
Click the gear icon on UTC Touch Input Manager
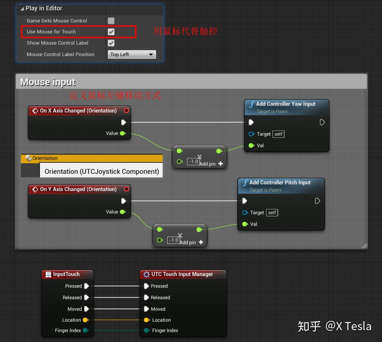(147, 274)
